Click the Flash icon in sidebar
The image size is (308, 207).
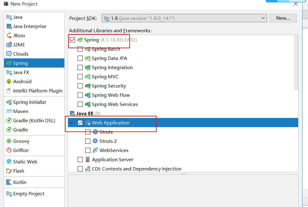[9, 171]
